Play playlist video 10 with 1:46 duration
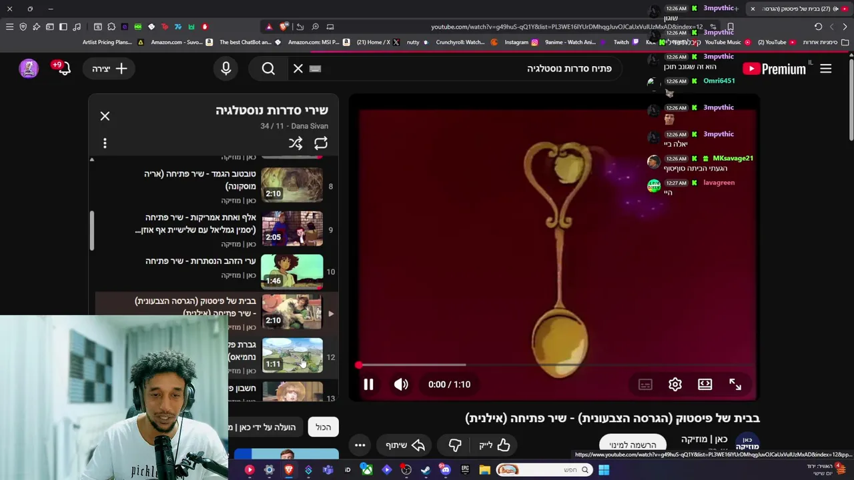The image size is (854, 480). tap(292, 271)
